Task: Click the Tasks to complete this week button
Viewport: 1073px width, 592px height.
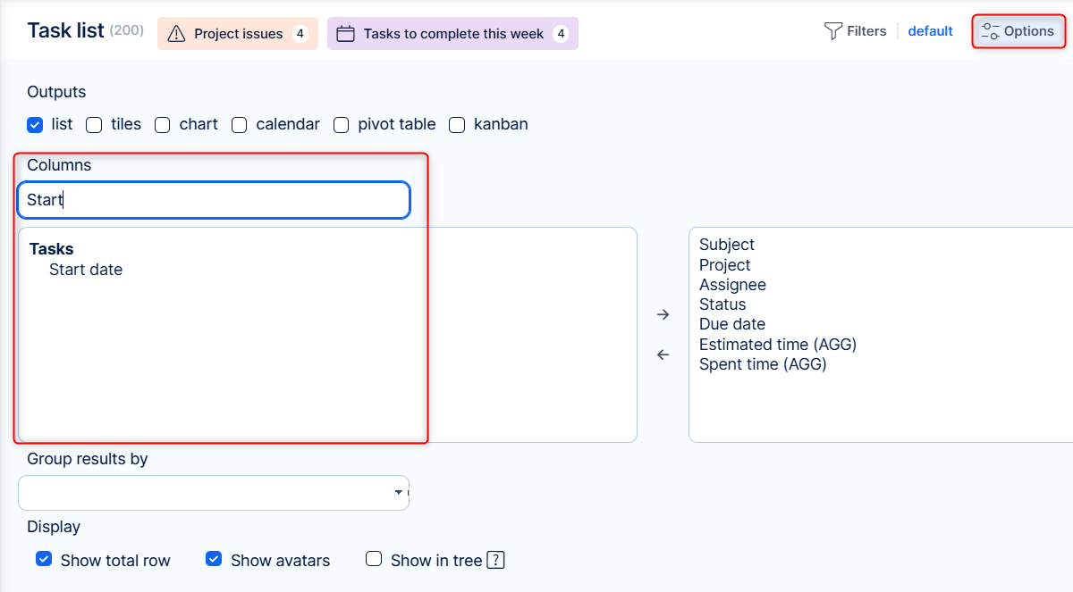Action: [x=452, y=34]
